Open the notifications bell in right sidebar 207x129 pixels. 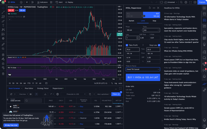click(x=204, y=76)
